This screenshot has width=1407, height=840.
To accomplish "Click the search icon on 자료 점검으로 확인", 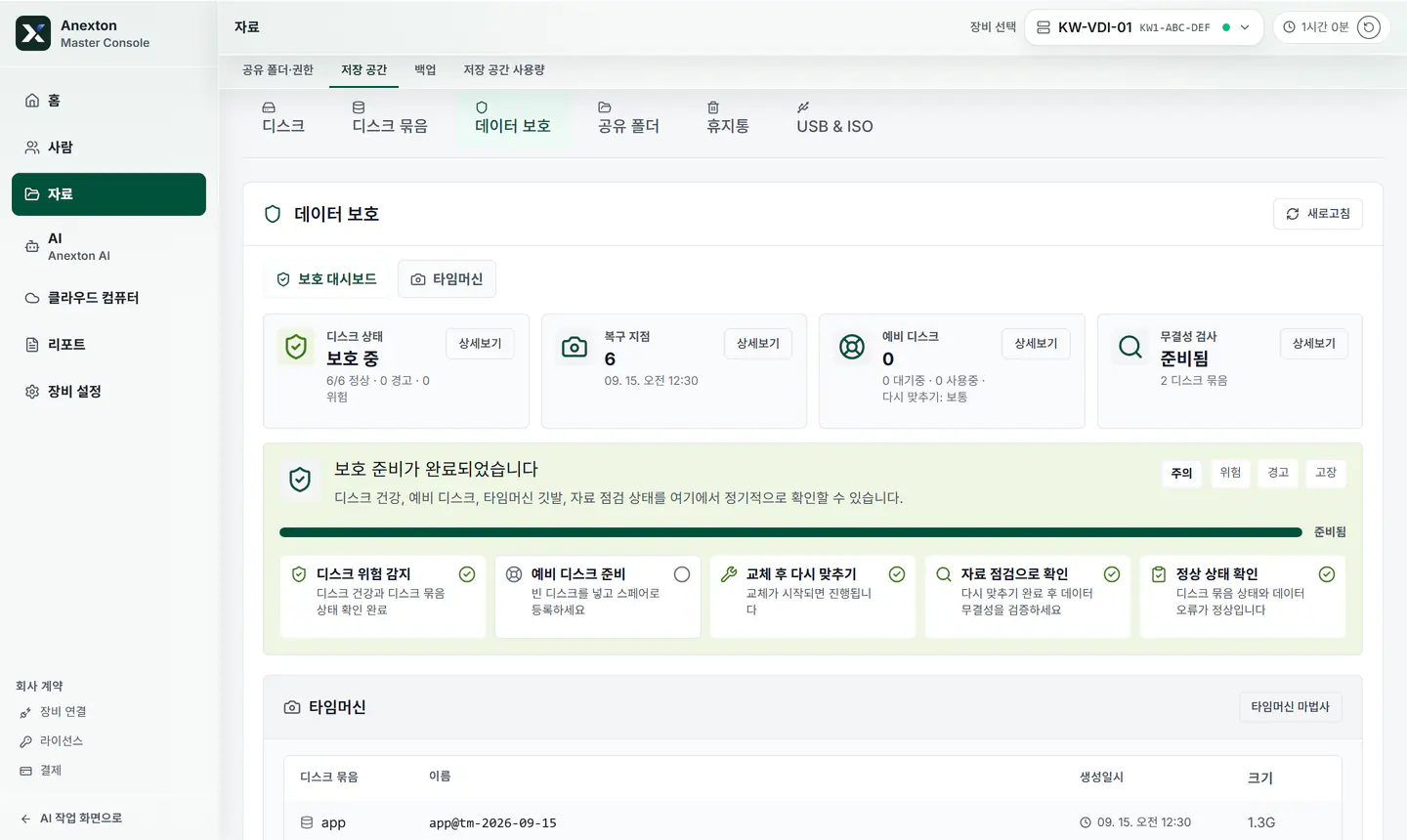I will (944, 574).
